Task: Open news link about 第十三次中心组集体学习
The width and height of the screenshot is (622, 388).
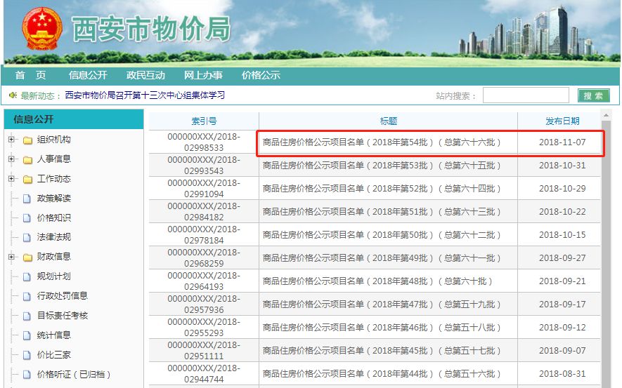Action: 145,95
